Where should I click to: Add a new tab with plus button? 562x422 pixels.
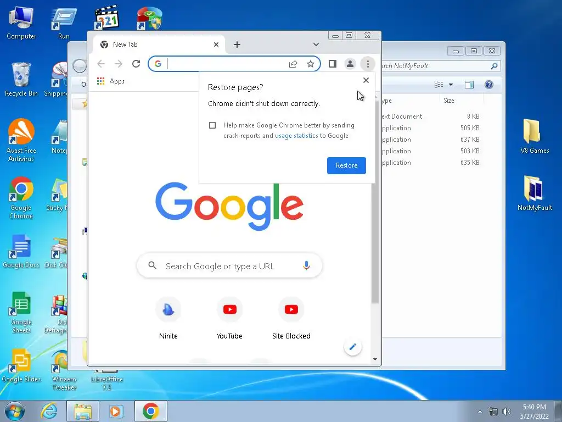[x=237, y=45]
